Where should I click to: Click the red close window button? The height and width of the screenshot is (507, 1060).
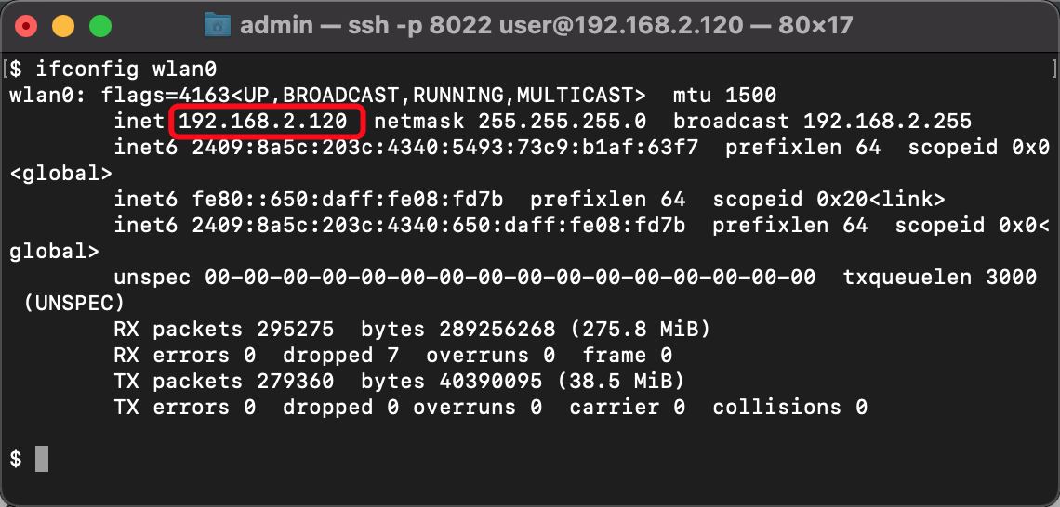point(26,26)
